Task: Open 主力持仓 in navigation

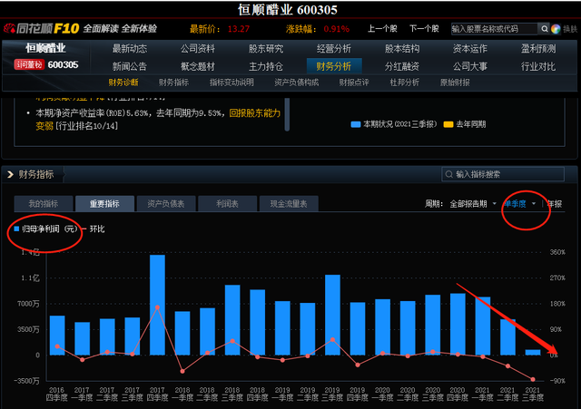Action: coord(266,66)
